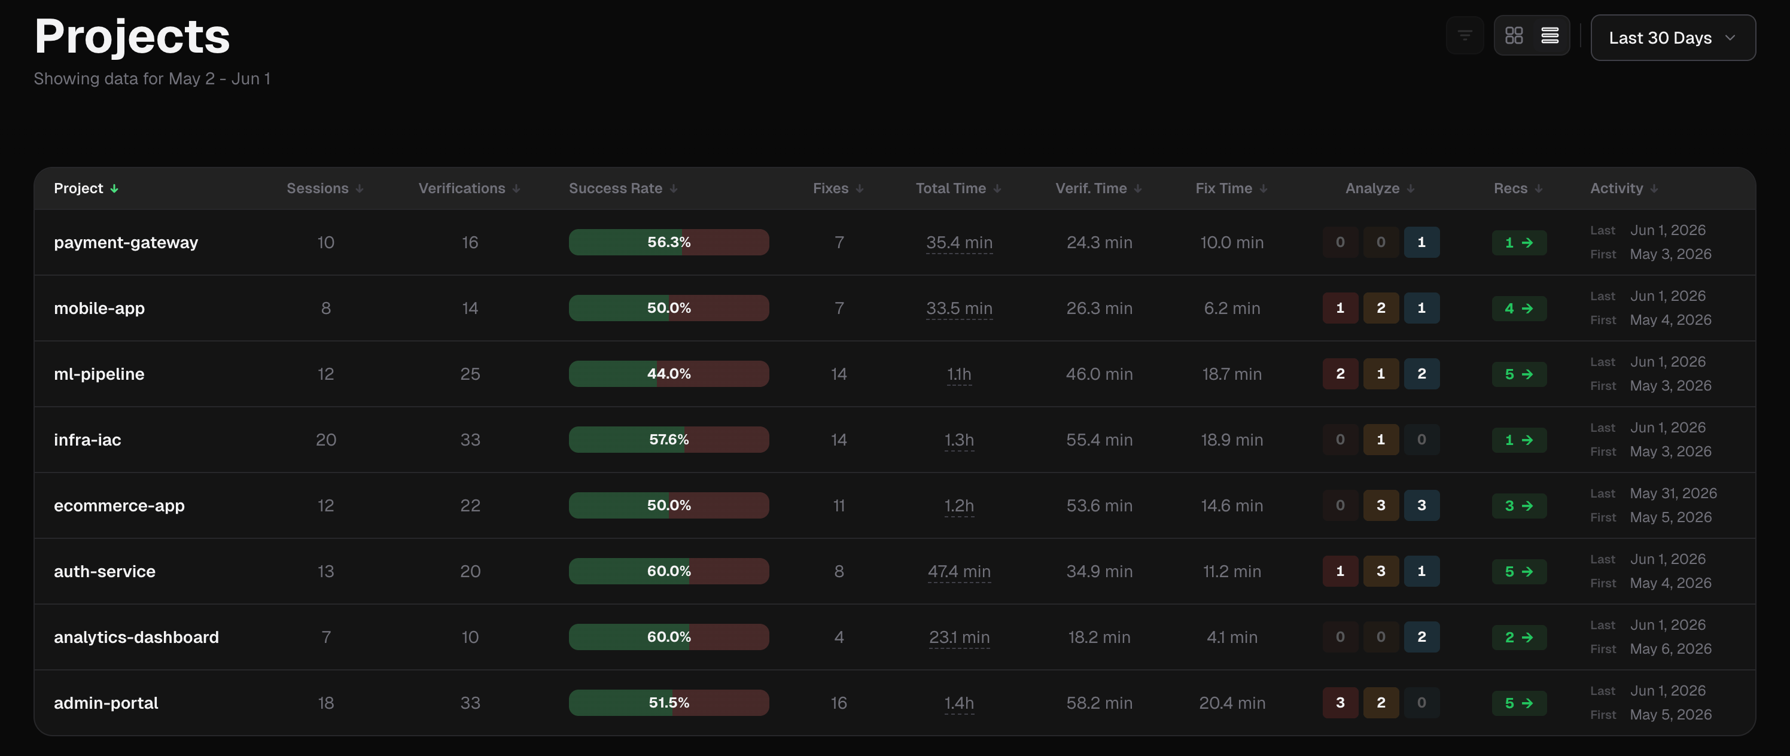Sort by Fix Time column header
Screen dimensions: 1790x756
(1231, 188)
